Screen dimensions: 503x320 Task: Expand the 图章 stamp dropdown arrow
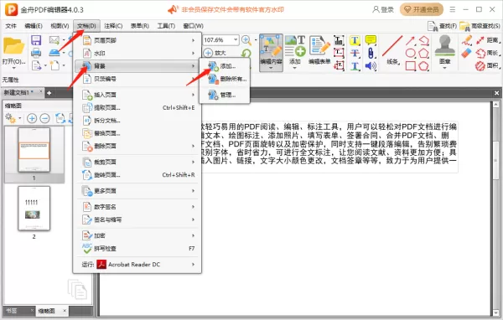pos(444,68)
